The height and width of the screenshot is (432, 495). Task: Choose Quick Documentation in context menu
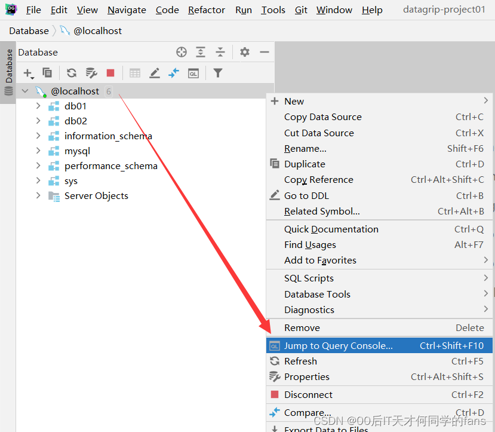click(379, 229)
